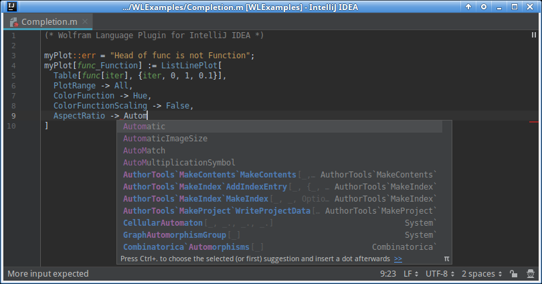The image size is (542, 284).
Task: Click the closing bracket on line 10
Action: tap(46, 125)
